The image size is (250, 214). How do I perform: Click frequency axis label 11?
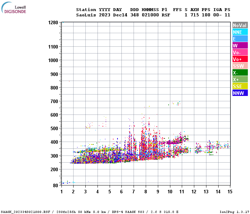click(x=182, y=192)
